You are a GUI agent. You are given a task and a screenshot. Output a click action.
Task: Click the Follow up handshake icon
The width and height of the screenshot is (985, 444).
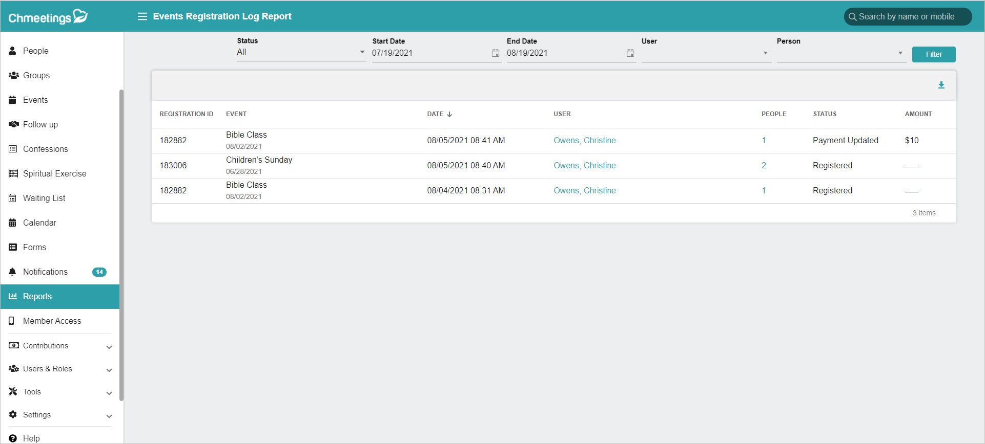coord(14,124)
